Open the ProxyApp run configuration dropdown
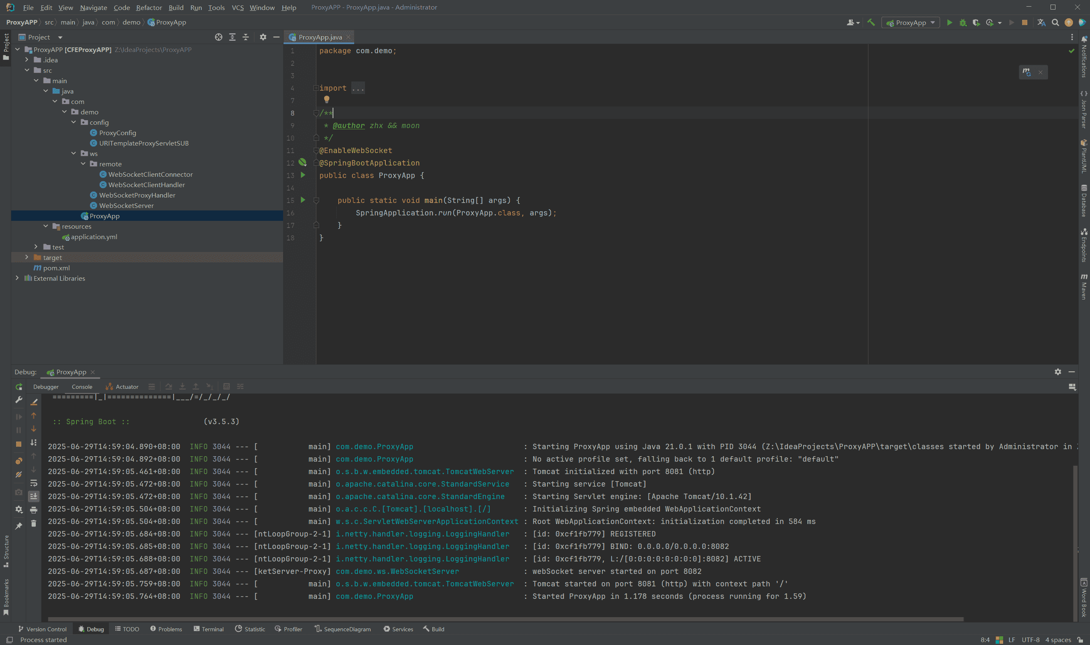1090x645 pixels. (910, 22)
